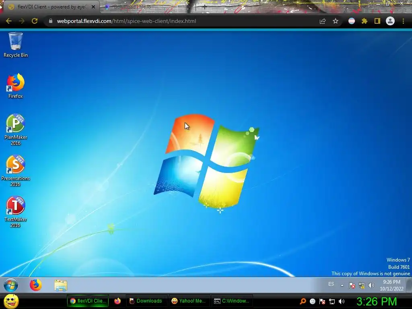View site information padlock icon
412x309 pixels.
51,21
